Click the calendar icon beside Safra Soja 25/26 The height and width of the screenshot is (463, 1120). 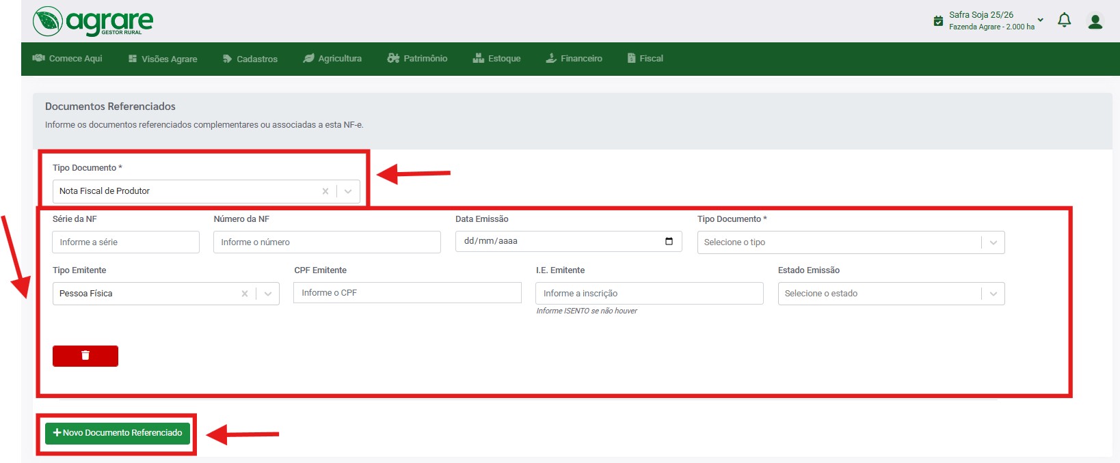[938, 21]
